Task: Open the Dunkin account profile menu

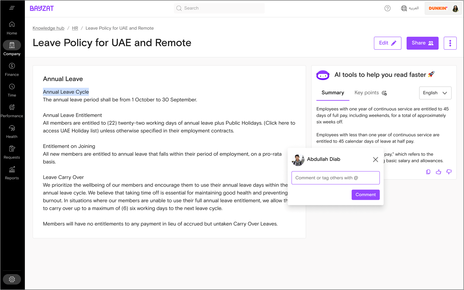Action: coord(443,8)
